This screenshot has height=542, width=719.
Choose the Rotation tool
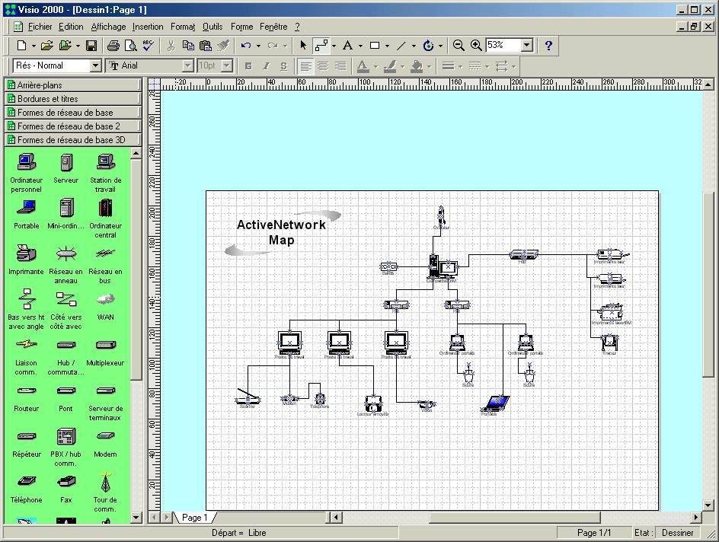428,46
